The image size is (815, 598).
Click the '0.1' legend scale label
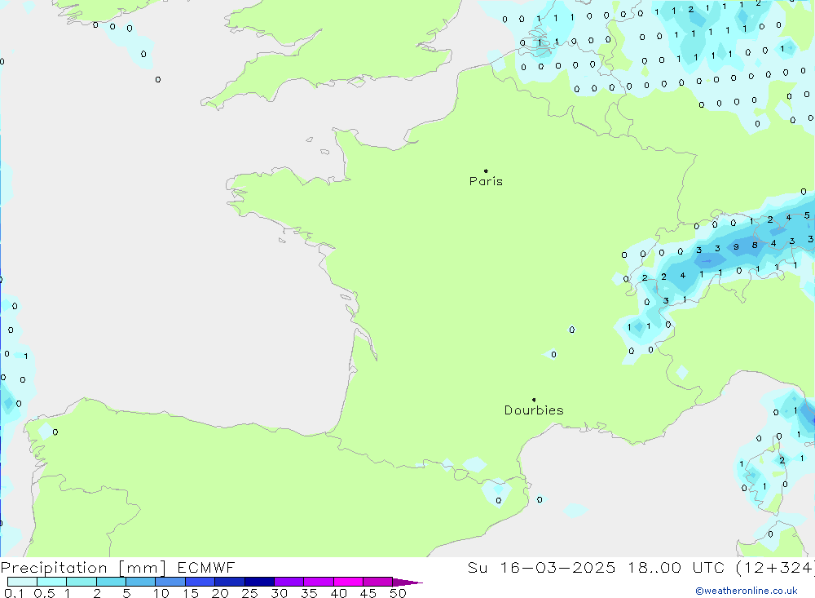click(14, 593)
